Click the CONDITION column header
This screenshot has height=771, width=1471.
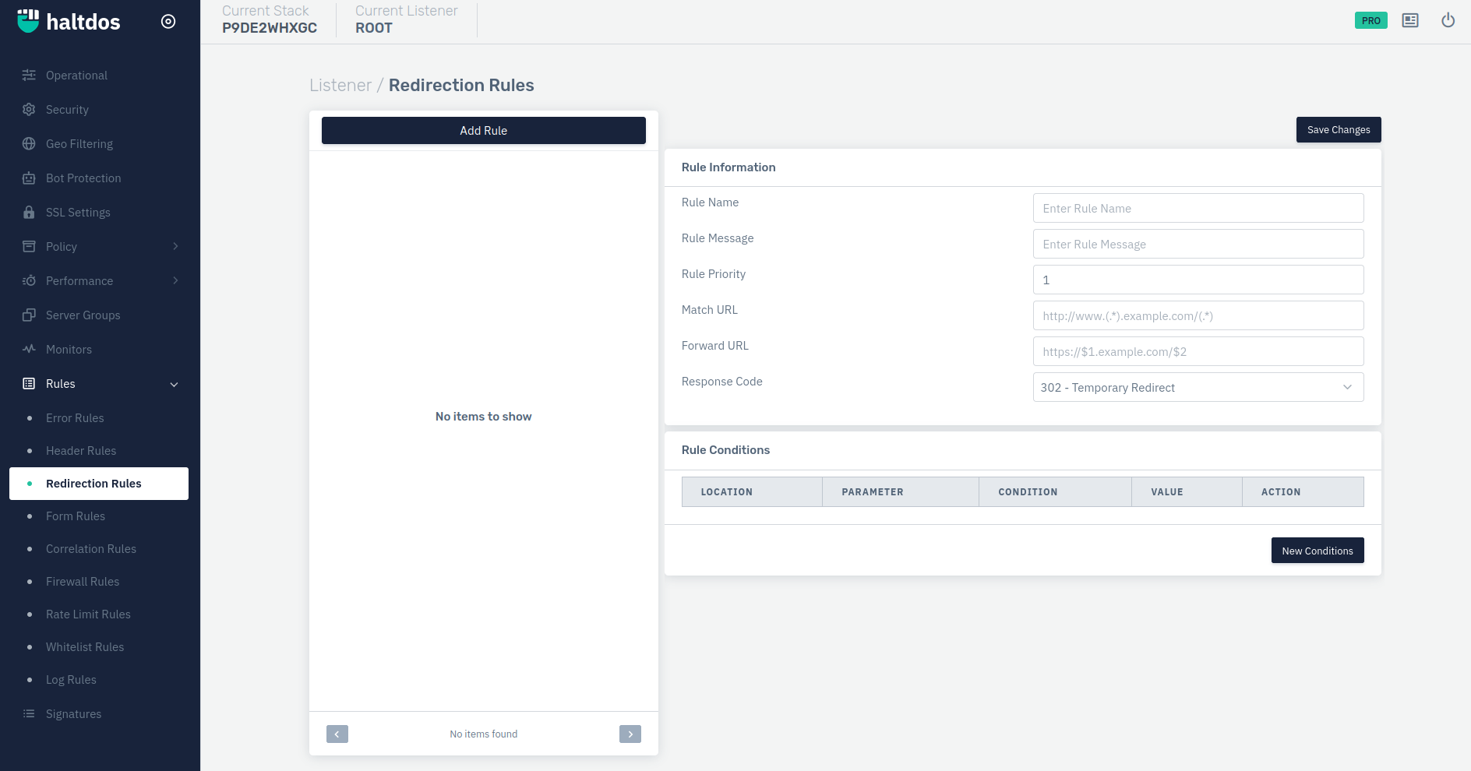coord(1056,492)
